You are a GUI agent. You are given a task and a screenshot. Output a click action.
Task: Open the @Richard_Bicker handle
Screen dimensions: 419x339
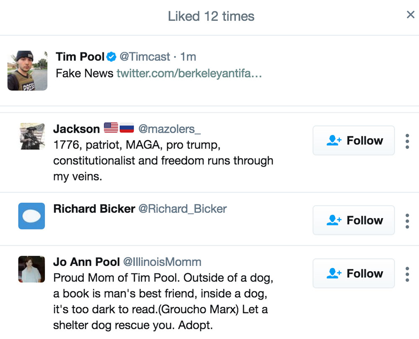(x=182, y=208)
